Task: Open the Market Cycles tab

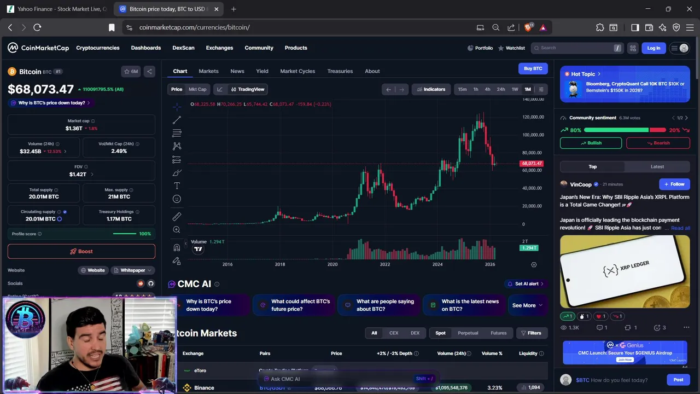Action: click(x=297, y=71)
